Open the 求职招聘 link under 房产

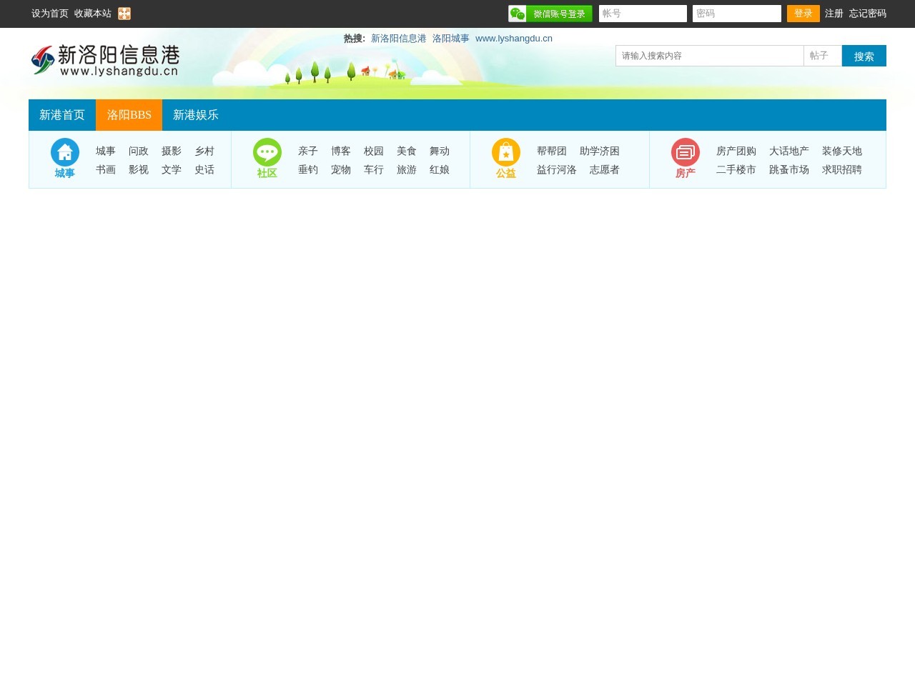[x=842, y=170]
